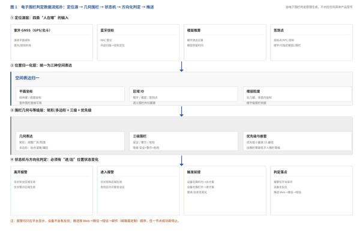
Task: Select the 触发前提 card
Action: (225, 190)
